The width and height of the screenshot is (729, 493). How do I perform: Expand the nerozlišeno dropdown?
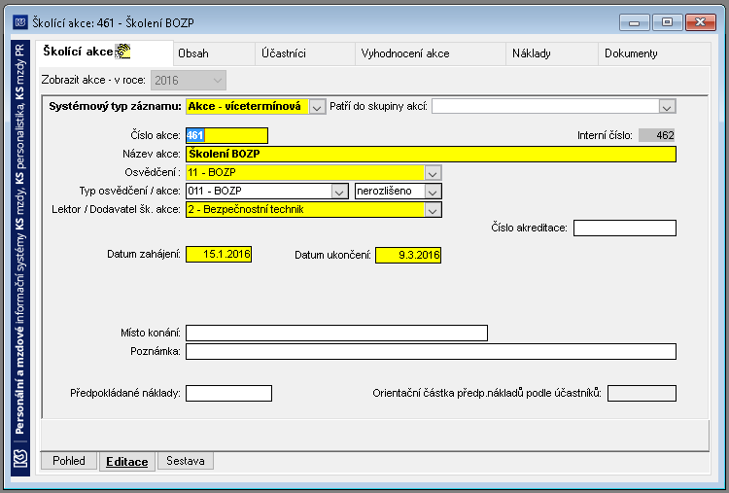pos(433,192)
